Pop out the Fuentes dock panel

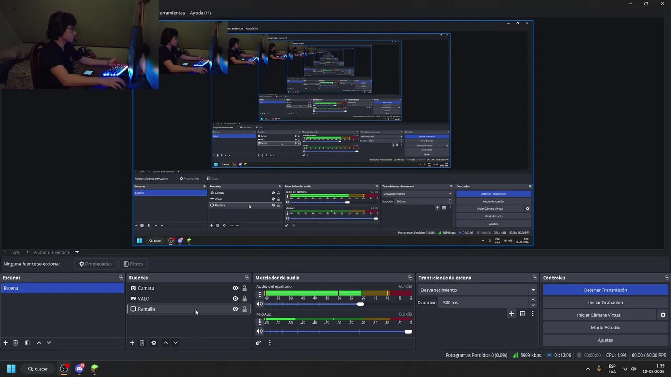247,278
